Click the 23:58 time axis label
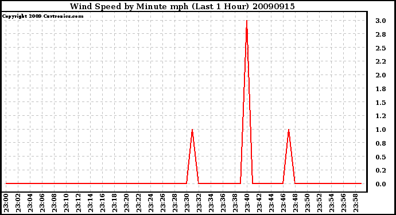This screenshot has height=215, width=396. point(356,203)
